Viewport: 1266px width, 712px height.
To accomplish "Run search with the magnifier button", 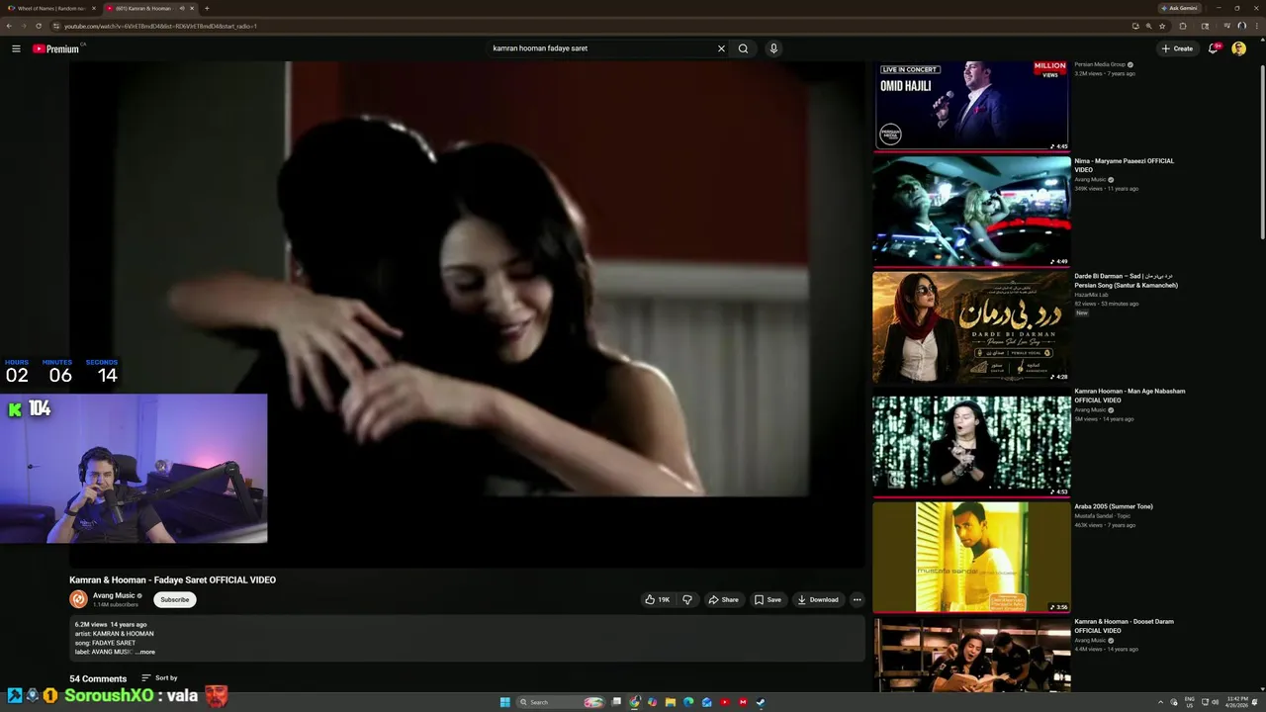I will (744, 48).
